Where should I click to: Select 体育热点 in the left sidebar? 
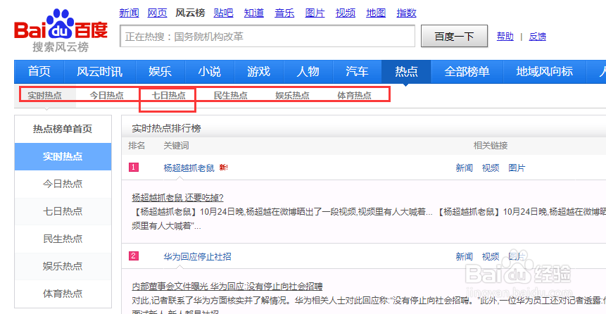click(63, 294)
